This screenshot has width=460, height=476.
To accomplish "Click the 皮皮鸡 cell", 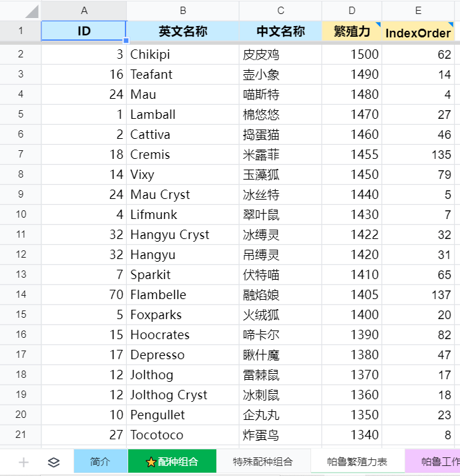I will point(280,54).
